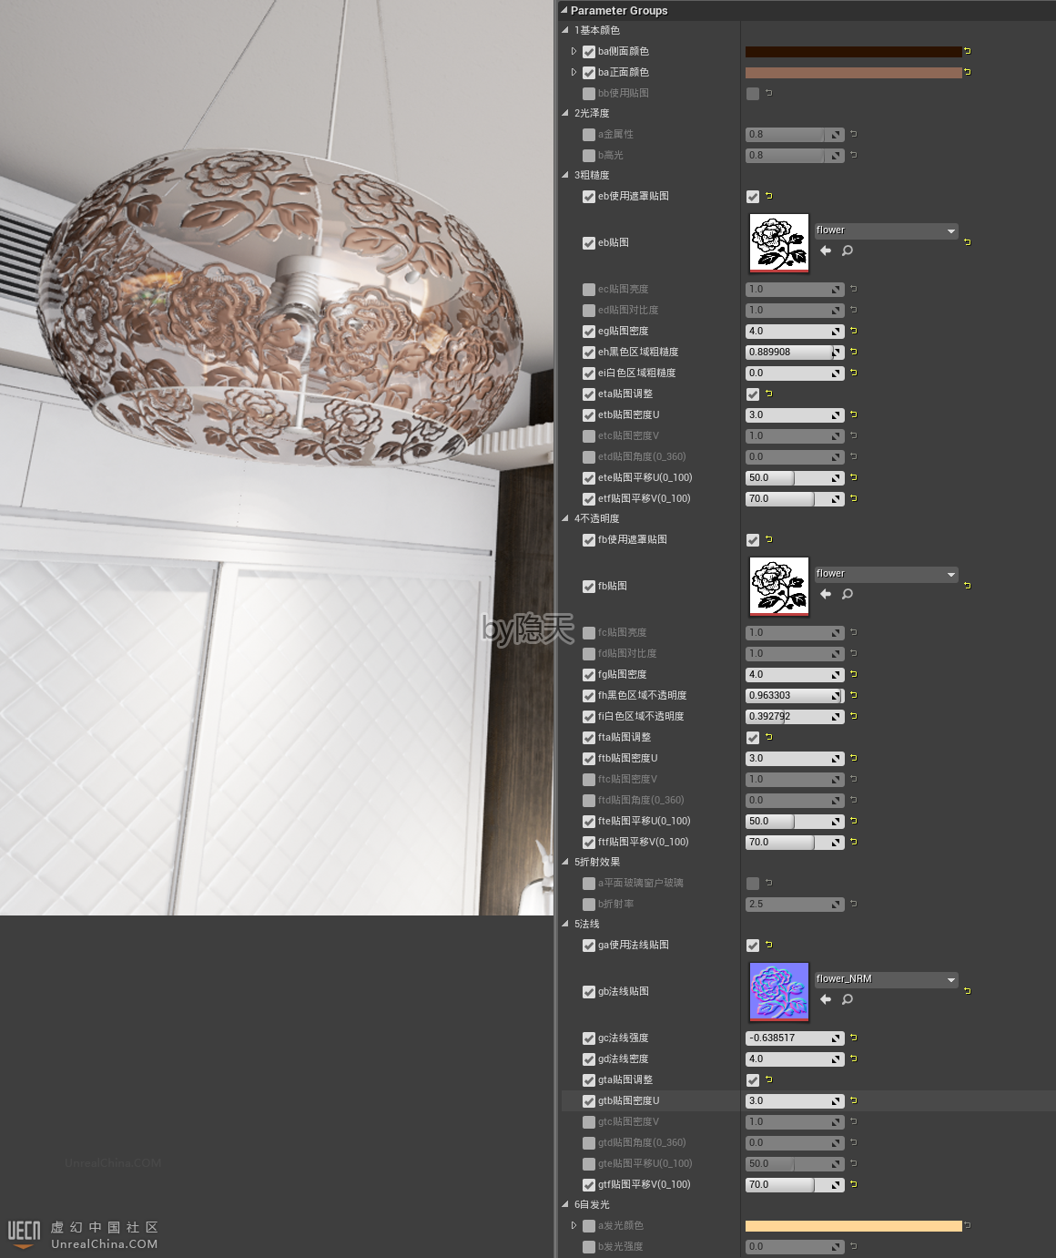Enable the a金属性 parameter override checkbox
This screenshot has width=1056, height=1258.
(589, 135)
